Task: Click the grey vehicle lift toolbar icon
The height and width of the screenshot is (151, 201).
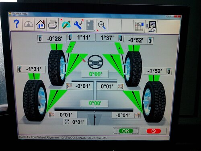Action: pyautogui.click(x=90, y=25)
